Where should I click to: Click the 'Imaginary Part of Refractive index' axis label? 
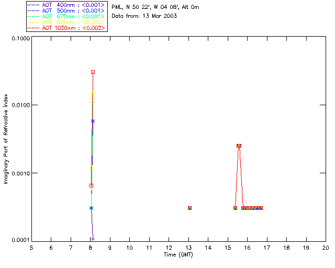tap(6, 139)
